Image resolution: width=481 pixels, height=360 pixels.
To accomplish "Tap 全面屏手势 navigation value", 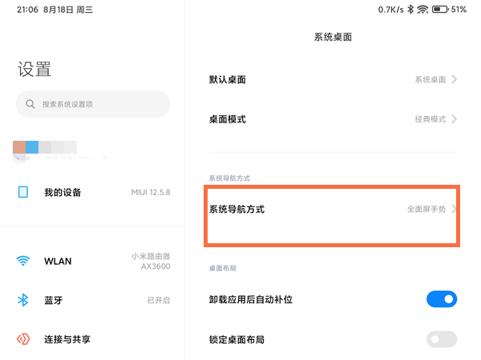I will coord(426,209).
